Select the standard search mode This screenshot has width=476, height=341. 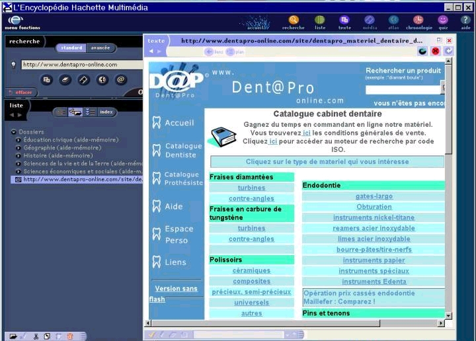click(71, 48)
